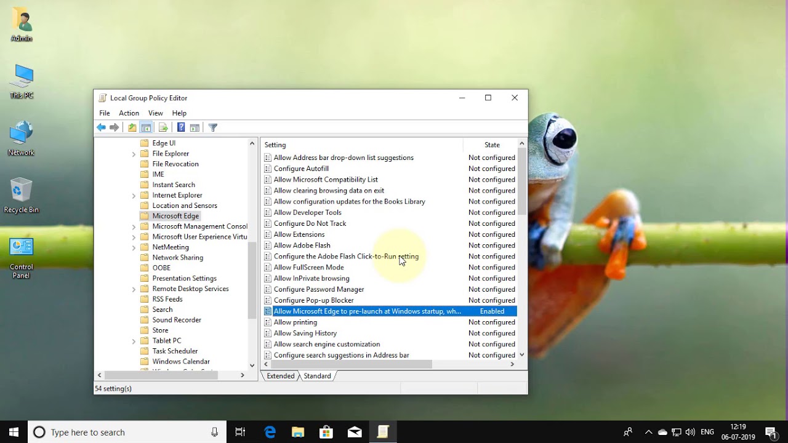788x443 pixels.
Task: Sort by State column header
Action: point(491,145)
